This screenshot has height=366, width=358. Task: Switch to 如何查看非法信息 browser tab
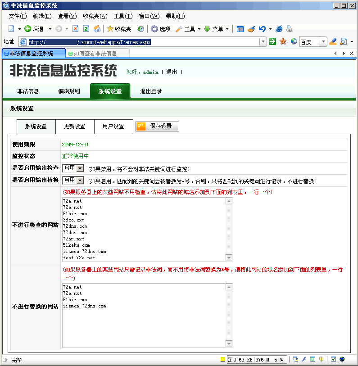click(x=98, y=54)
